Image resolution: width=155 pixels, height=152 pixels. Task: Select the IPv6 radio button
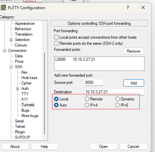117,105
